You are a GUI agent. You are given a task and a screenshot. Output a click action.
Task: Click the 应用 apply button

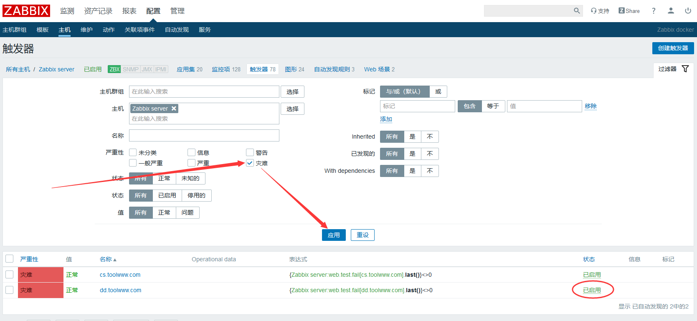coord(334,235)
